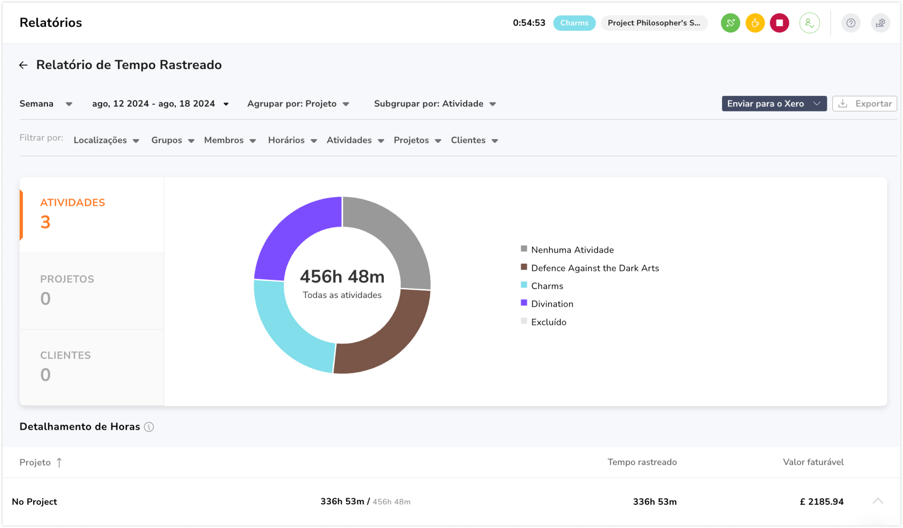Viewport: 903px width, 528px height.
Task: Stop the running timer
Action: pos(779,23)
